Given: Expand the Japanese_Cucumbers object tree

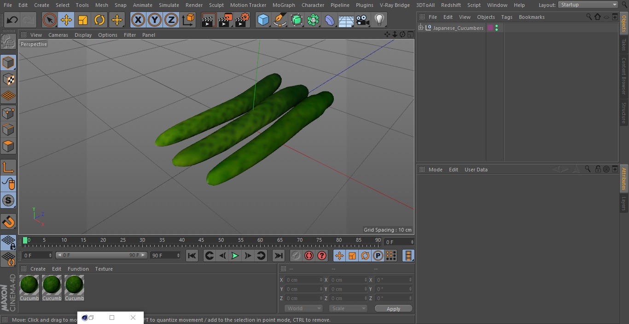Looking at the screenshot, I should click(420, 28).
